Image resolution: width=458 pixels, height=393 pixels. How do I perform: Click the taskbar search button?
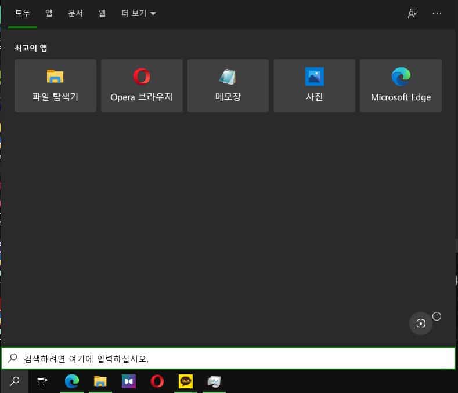(15, 381)
